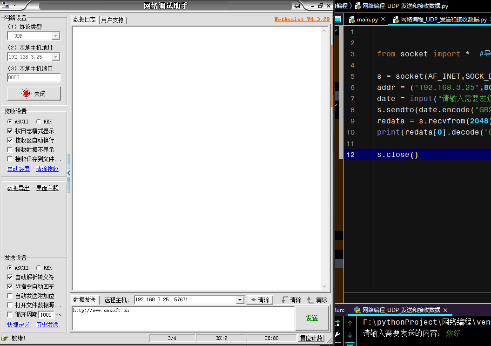
Task: Click PyCharm project tool window icon
Action: click(x=338, y=20)
